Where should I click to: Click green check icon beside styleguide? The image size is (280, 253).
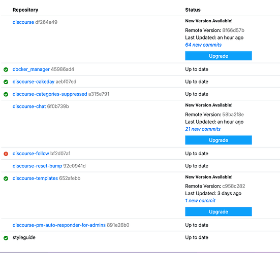pyautogui.click(x=6, y=238)
